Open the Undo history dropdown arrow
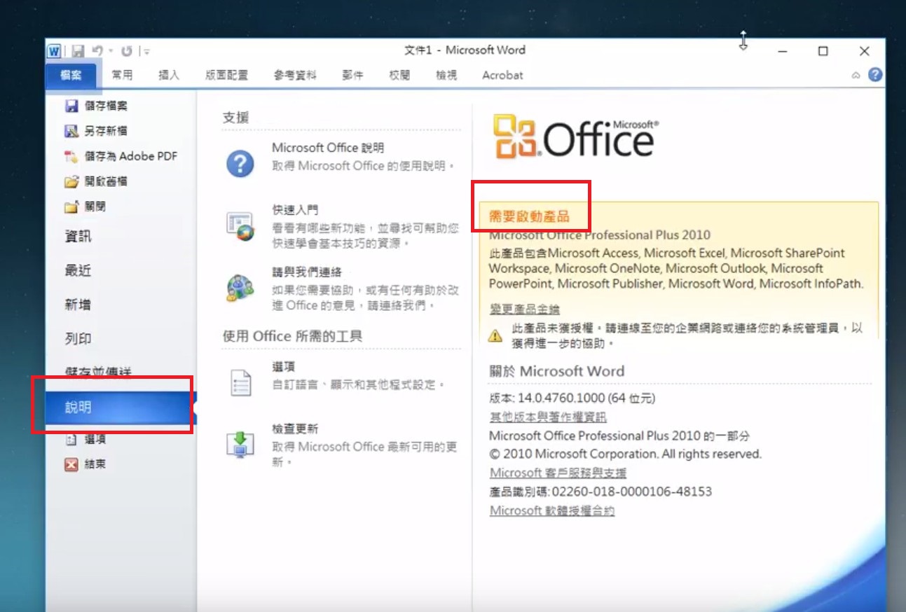 pos(111,51)
